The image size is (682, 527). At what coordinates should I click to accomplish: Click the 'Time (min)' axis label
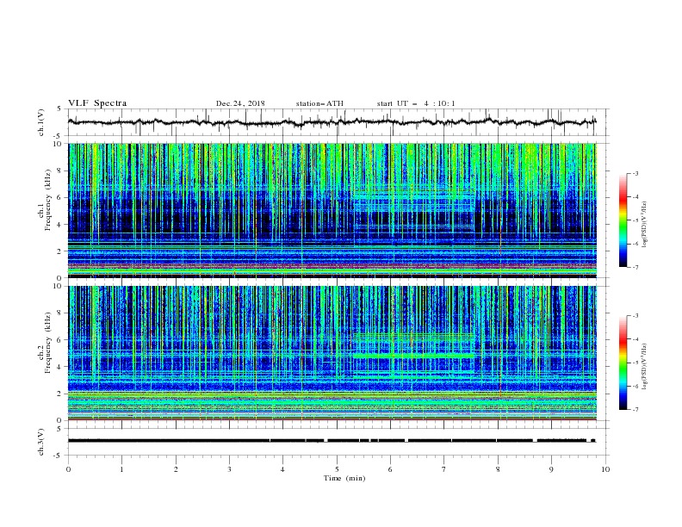[x=344, y=478]
